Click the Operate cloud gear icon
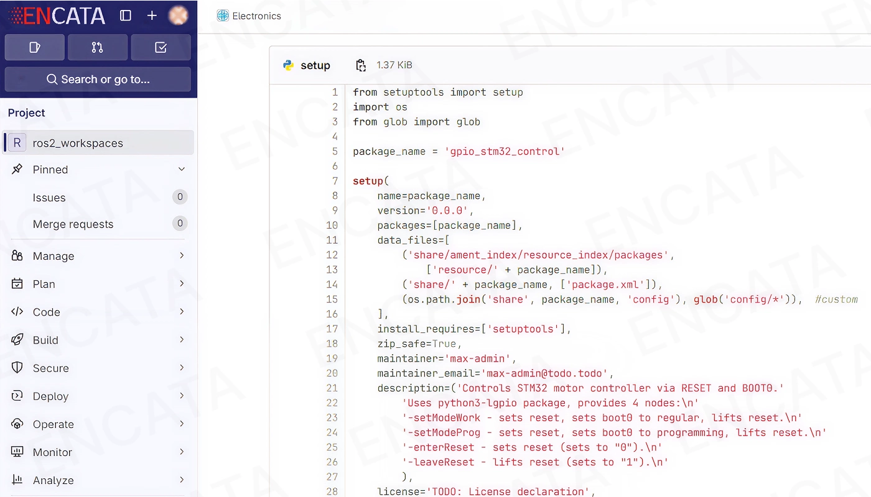The height and width of the screenshot is (497, 871). coord(17,424)
